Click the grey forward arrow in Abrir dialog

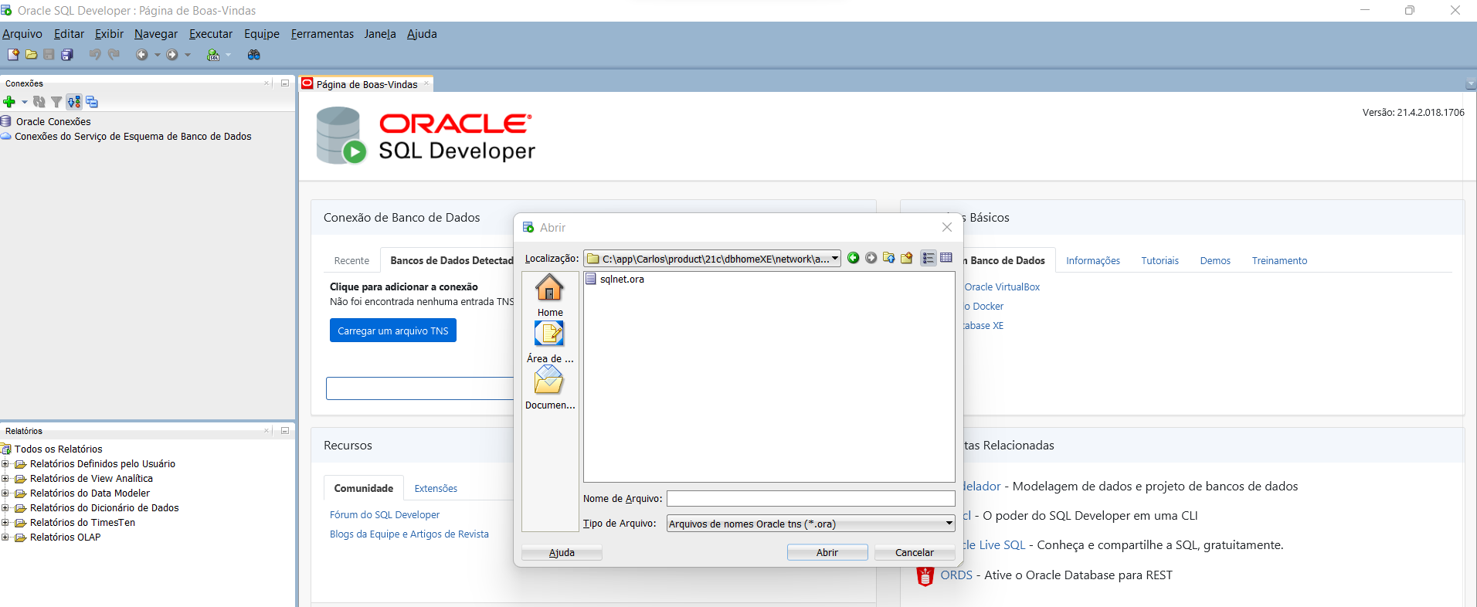[x=871, y=258]
